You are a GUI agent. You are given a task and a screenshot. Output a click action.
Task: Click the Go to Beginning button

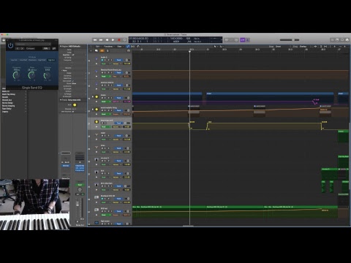tap(107, 40)
